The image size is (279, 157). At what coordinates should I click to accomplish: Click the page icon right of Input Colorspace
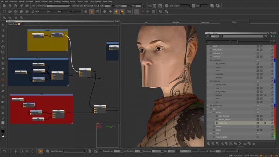90,151
